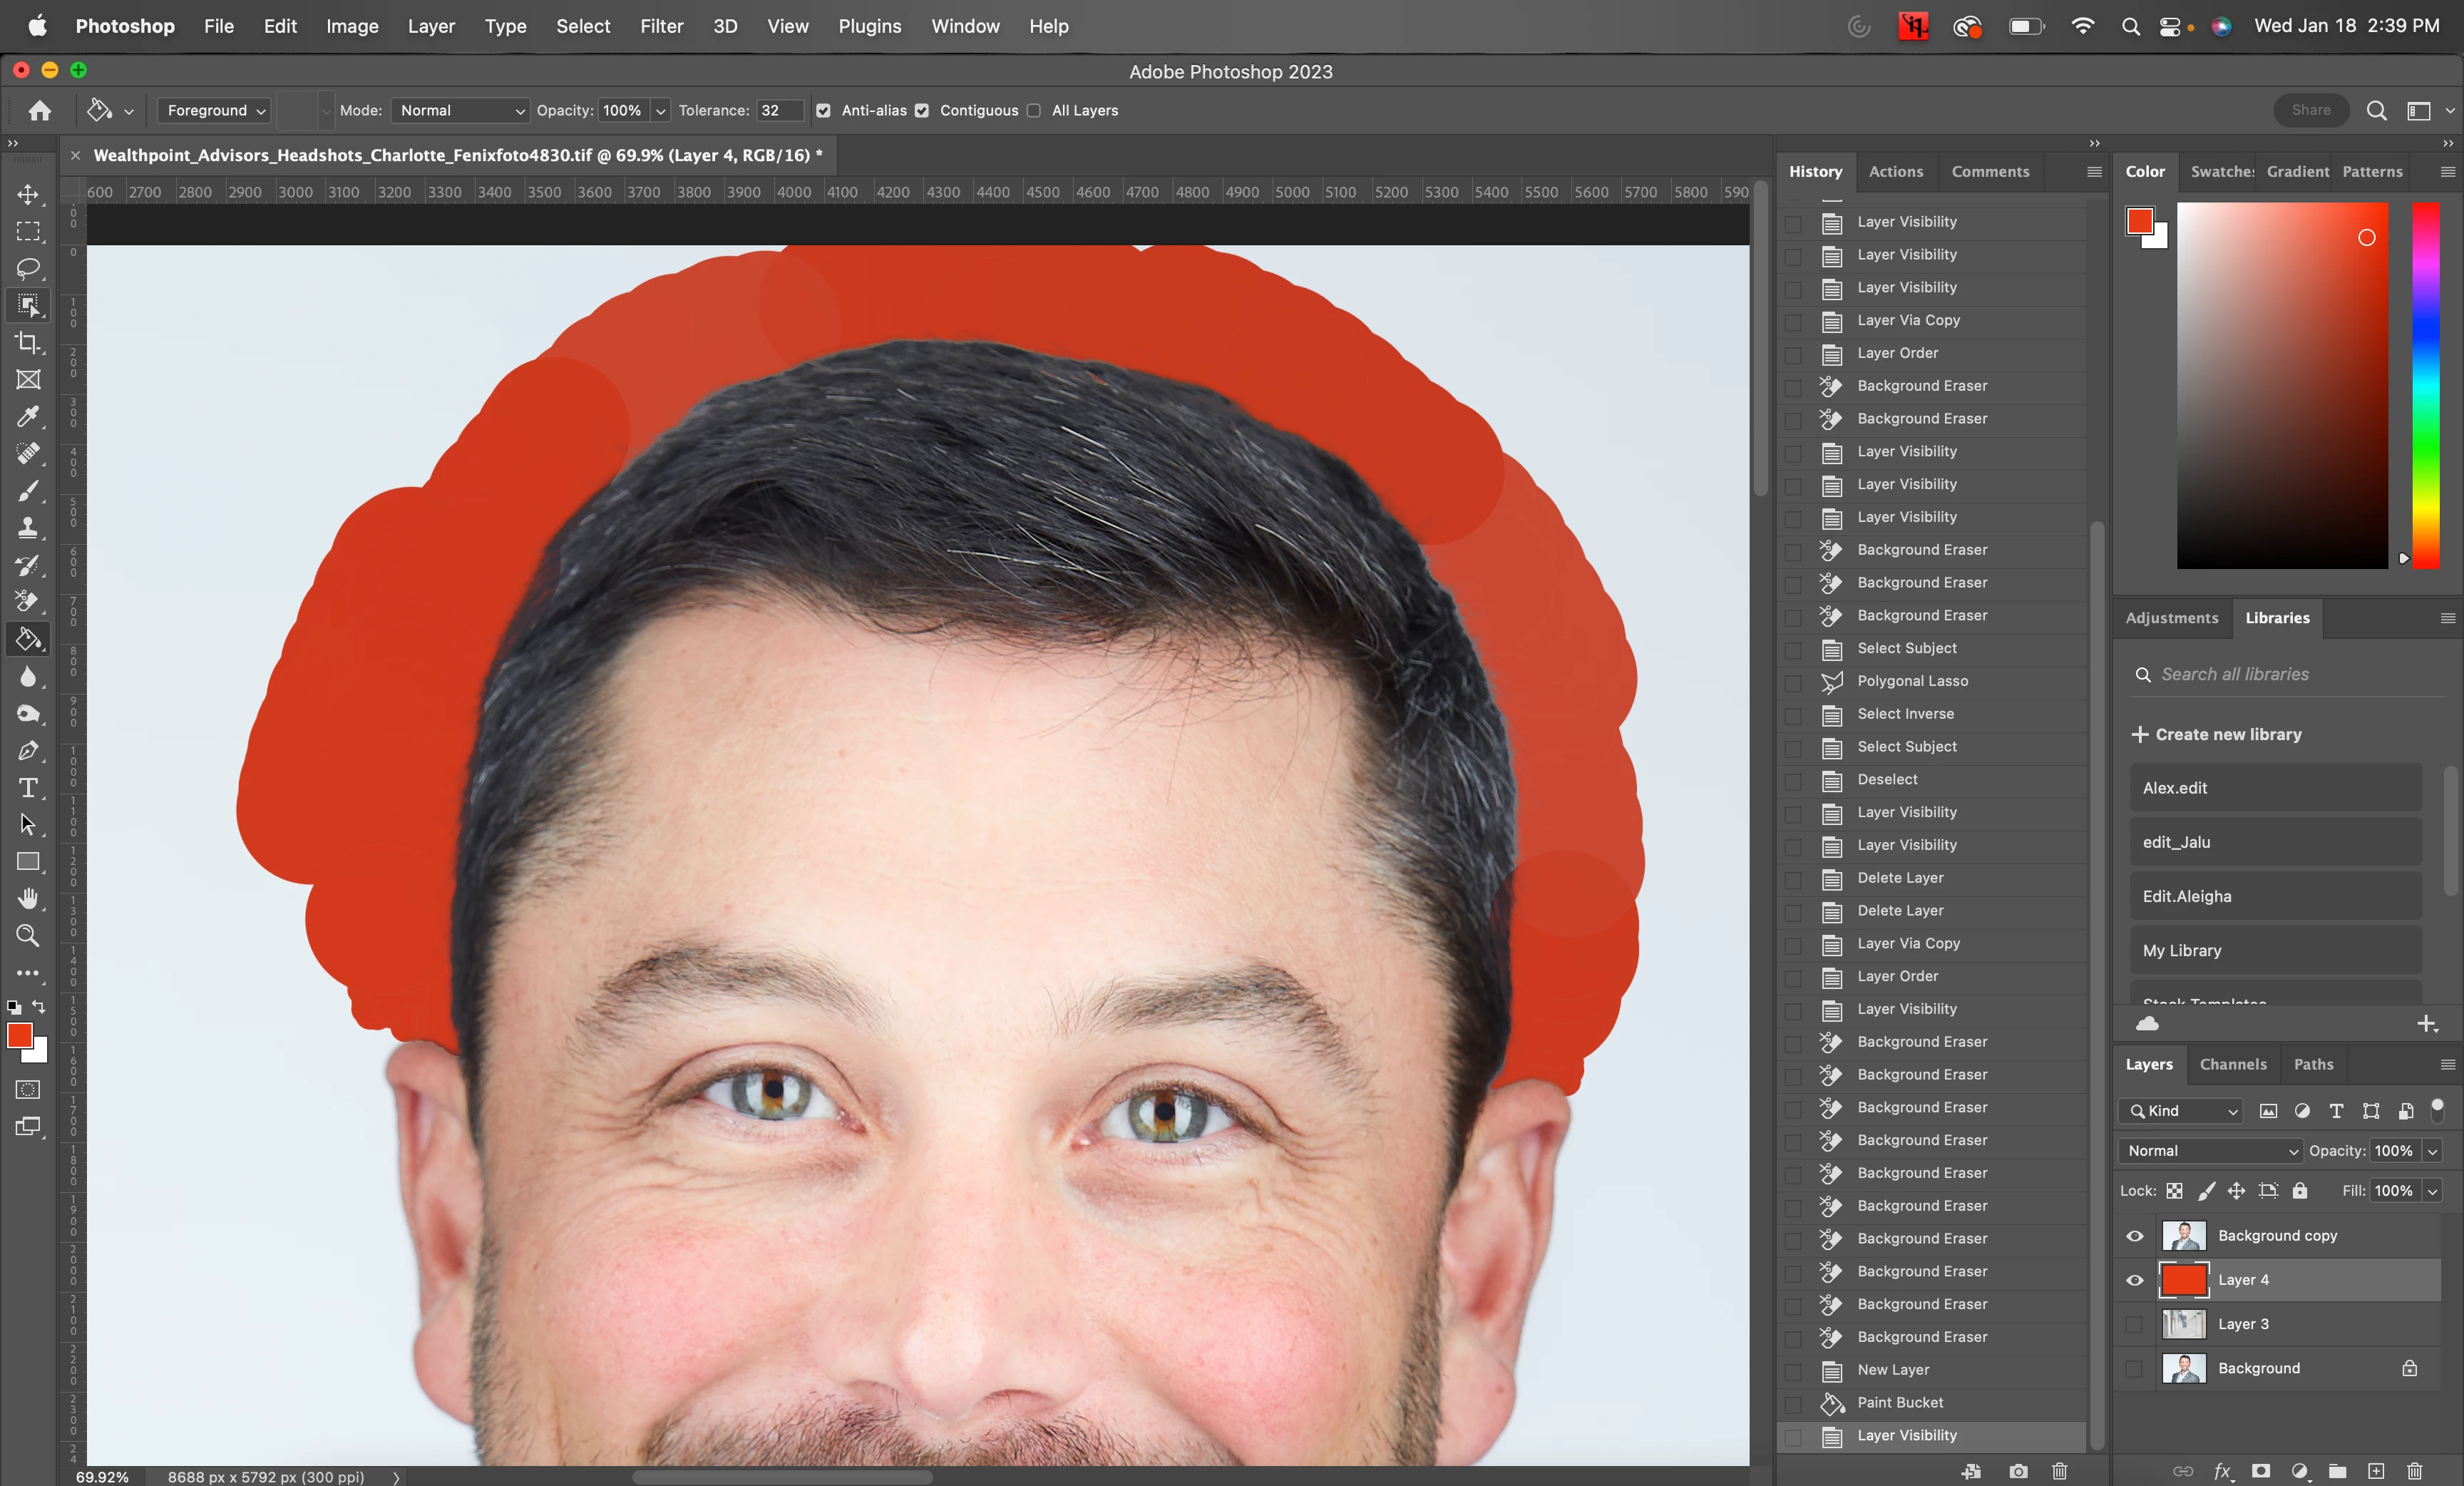The width and height of the screenshot is (2464, 1486).
Task: Select the Lasso tool
Action: (x=28, y=268)
